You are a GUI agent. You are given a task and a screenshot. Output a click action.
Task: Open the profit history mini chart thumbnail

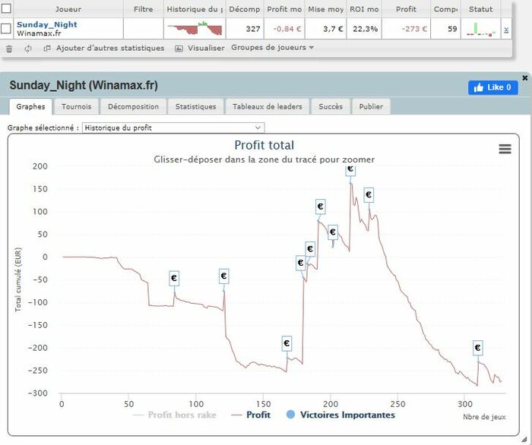tap(195, 28)
